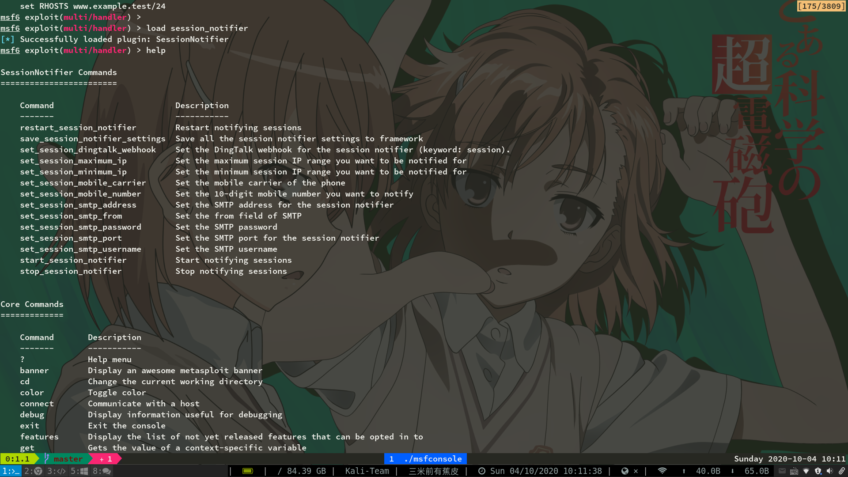Click the 'features' core command
This screenshot has width=848, height=477.
point(39,437)
